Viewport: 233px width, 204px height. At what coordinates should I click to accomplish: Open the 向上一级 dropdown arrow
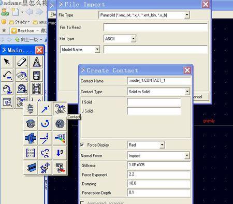41,39
